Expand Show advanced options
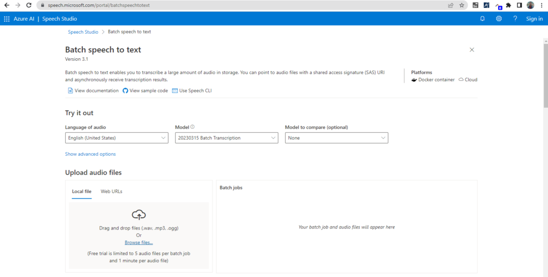This screenshot has height=277, width=548. [x=90, y=154]
